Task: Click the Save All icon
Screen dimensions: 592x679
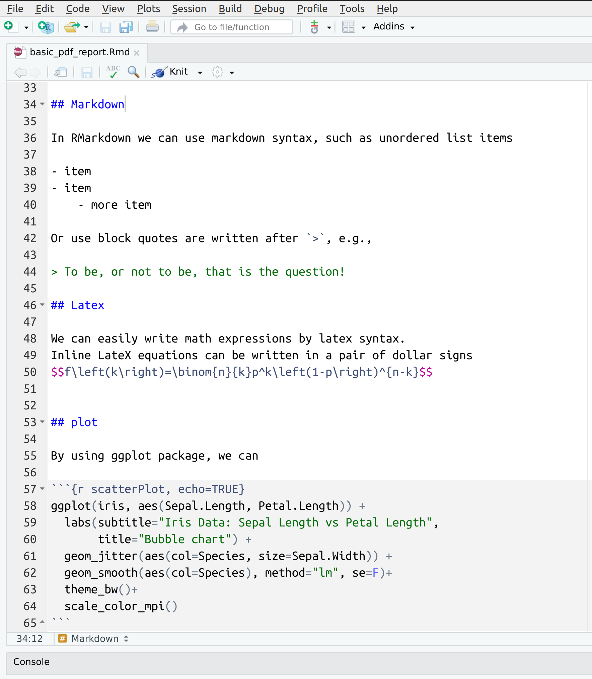Action: coord(126,27)
